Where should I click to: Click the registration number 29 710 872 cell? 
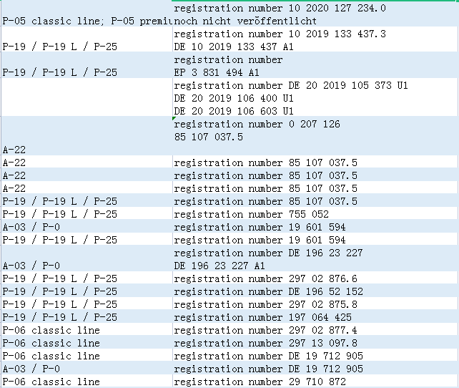[315, 382]
